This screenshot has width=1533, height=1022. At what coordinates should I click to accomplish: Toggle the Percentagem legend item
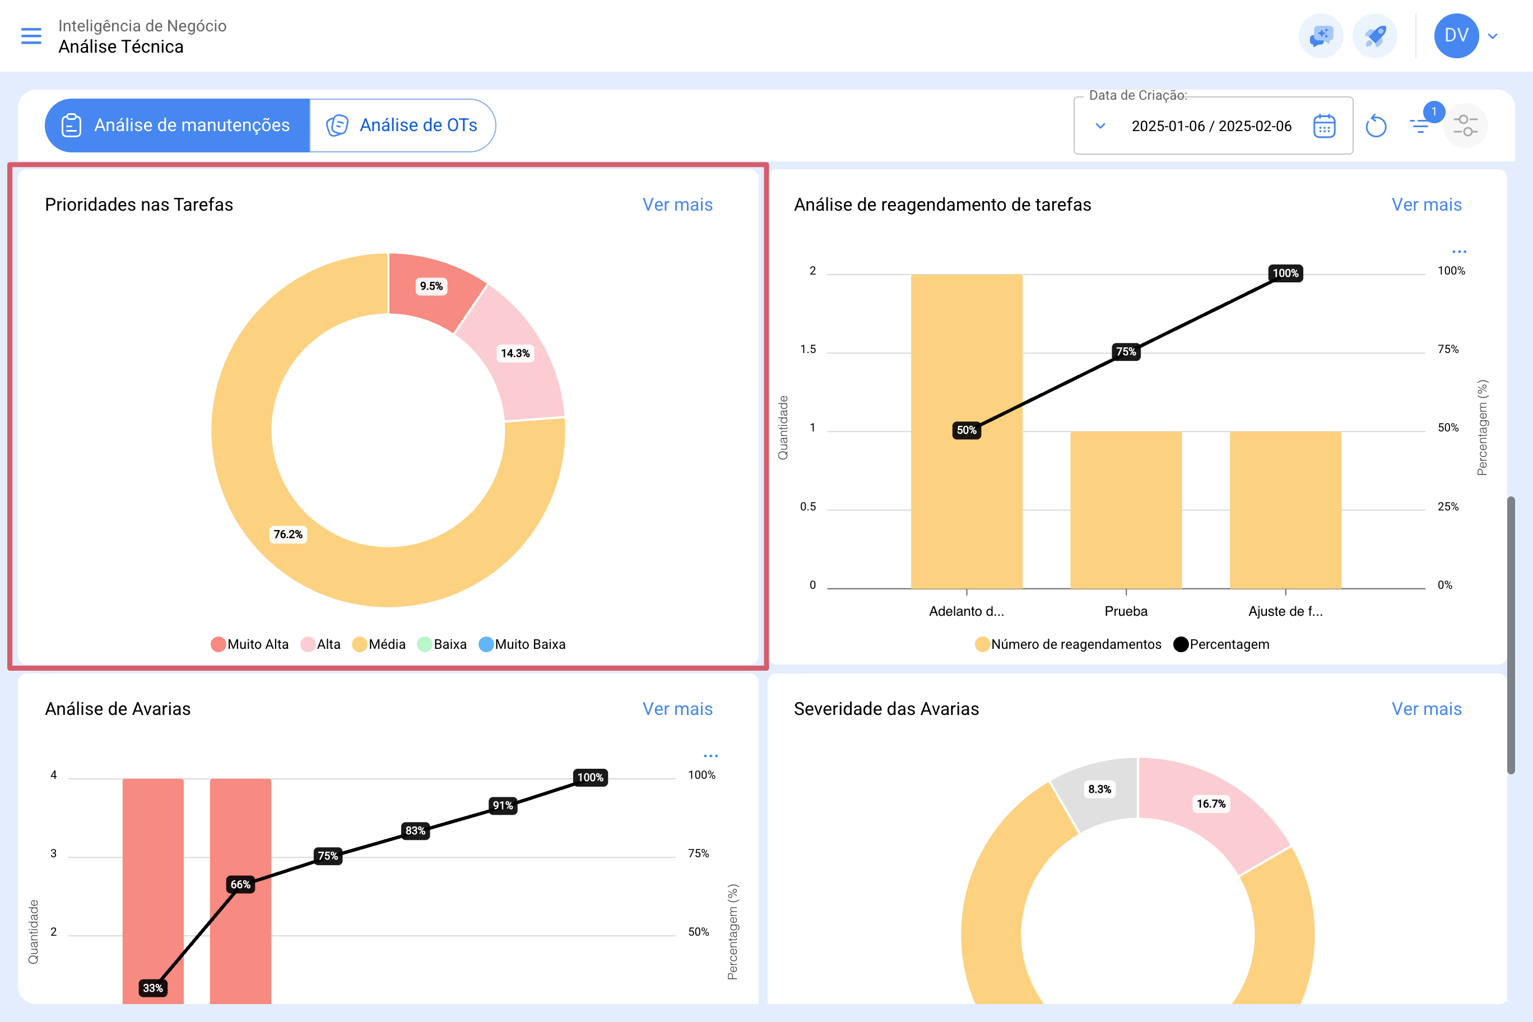click(1221, 644)
